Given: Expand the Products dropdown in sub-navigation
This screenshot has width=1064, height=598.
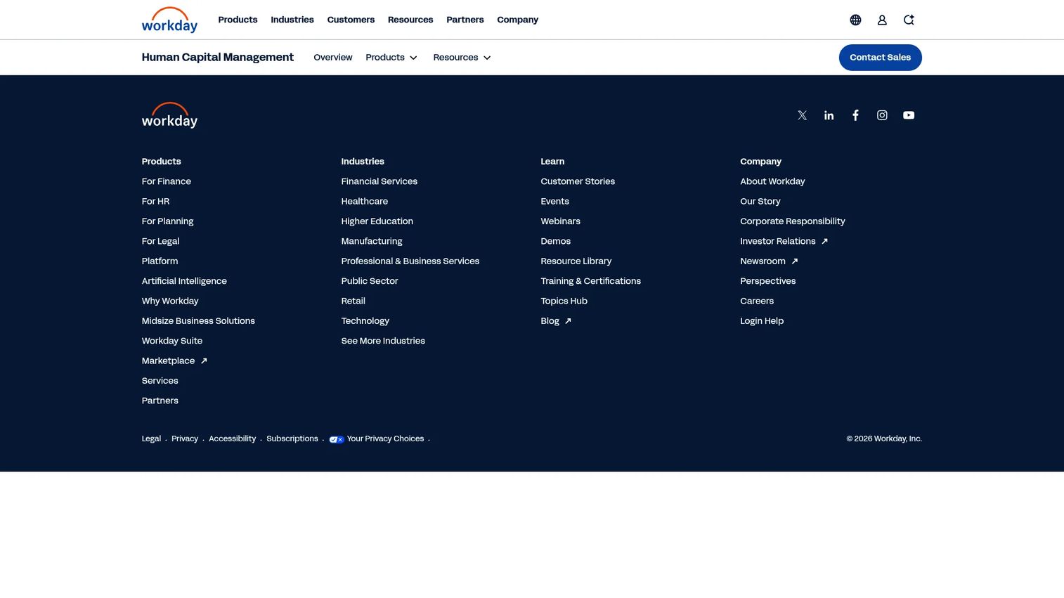Looking at the screenshot, I should 391,58.
